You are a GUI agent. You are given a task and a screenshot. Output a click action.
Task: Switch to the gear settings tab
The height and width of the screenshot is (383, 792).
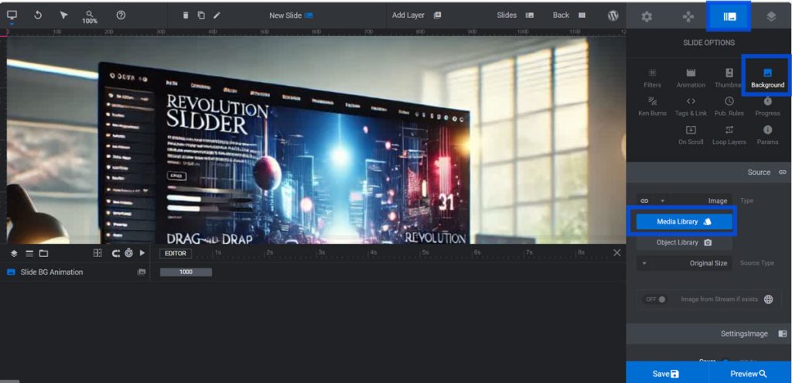click(647, 16)
